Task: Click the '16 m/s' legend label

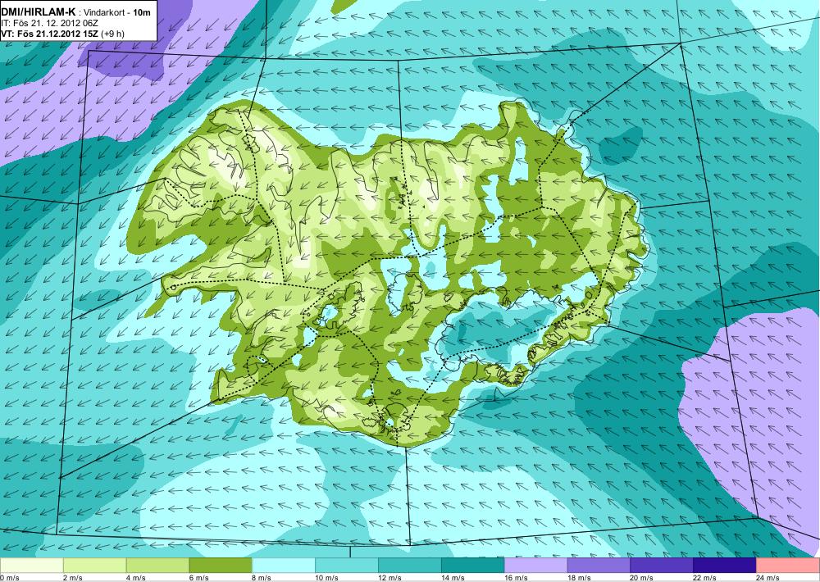Action: 516,578
